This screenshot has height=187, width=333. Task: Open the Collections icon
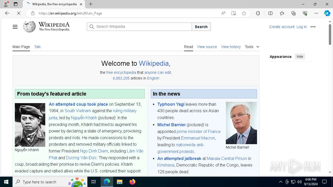[293, 13]
